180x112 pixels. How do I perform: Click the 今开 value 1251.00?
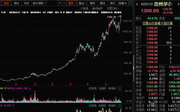pyautogui.click(x=152, y=86)
